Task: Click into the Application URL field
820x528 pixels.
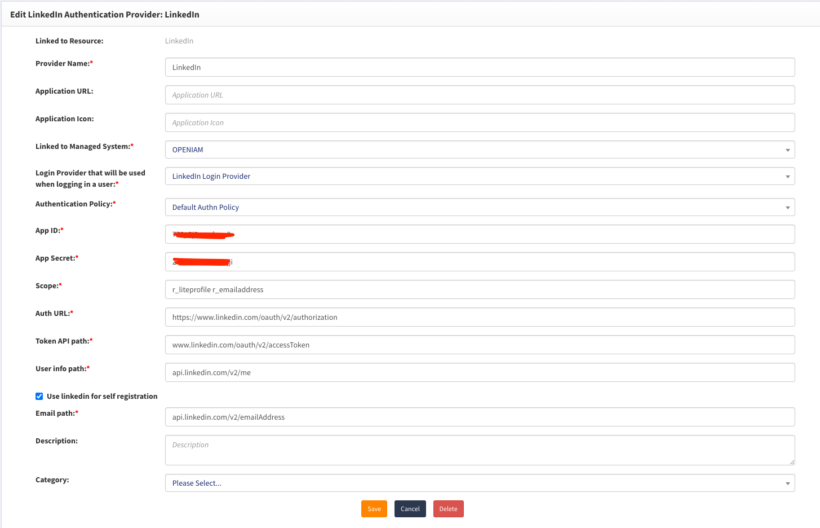Action: [480, 95]
